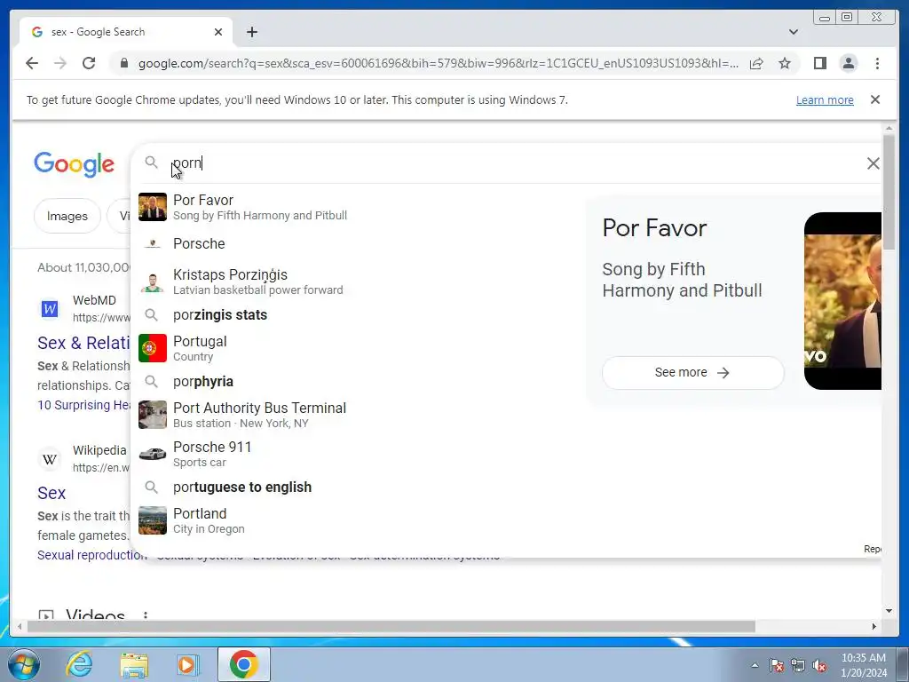Screen dimensions: 909x682
Task: Open the network tray icon
Action: 798,665
